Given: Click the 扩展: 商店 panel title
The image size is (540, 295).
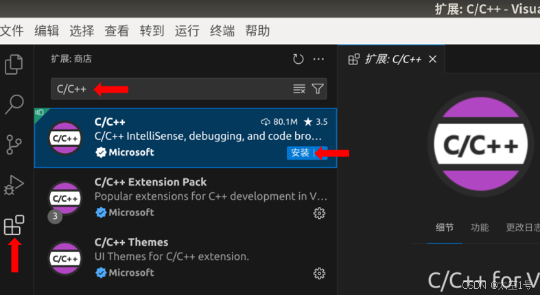Looking at the screenshot, I should click(71, 59).
